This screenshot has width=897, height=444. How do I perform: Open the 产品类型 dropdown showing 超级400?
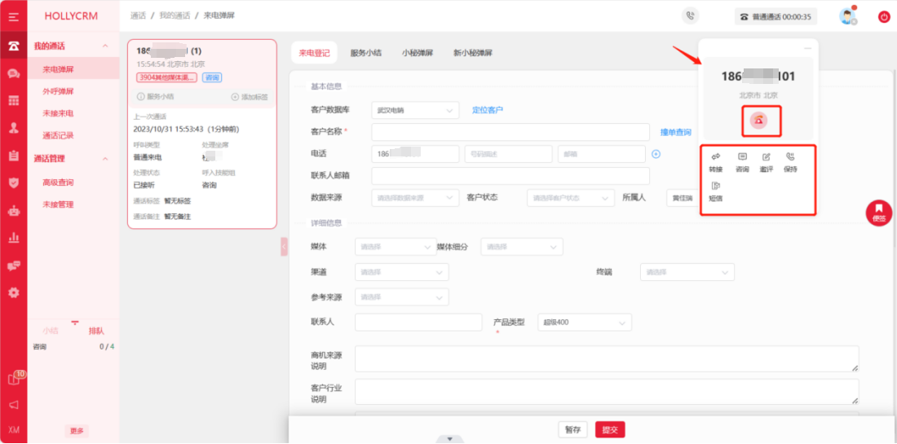tap(585, 323)
